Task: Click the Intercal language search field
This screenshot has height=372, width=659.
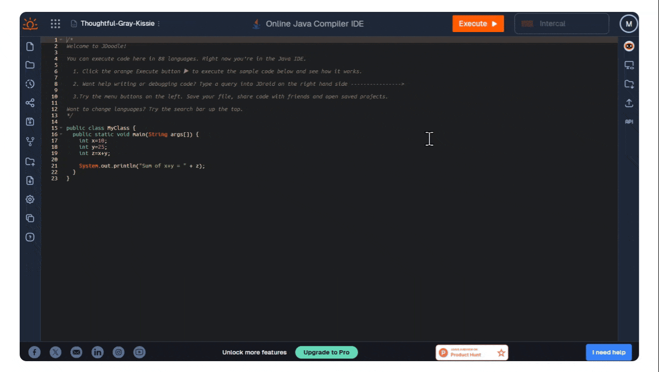Action: point(561,23)
